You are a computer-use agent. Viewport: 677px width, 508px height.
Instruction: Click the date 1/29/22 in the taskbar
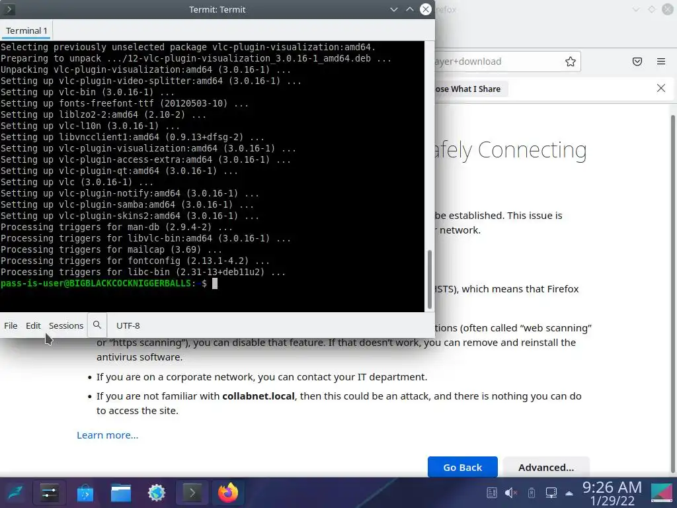click(612, 501)
